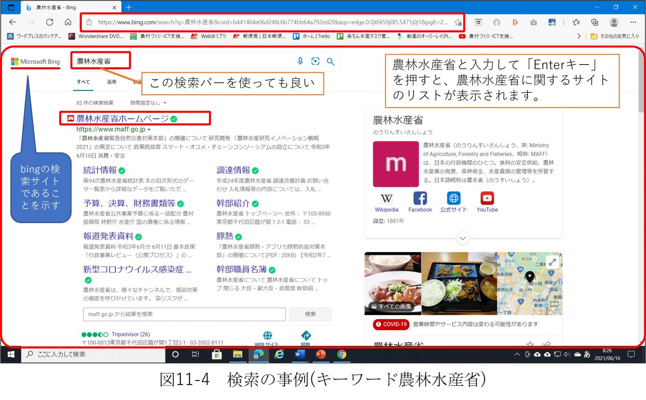The width and height of the screenshot is (646, 400).
Task: Open File Explorer from taskbar
Action: [x=237, y=354]
